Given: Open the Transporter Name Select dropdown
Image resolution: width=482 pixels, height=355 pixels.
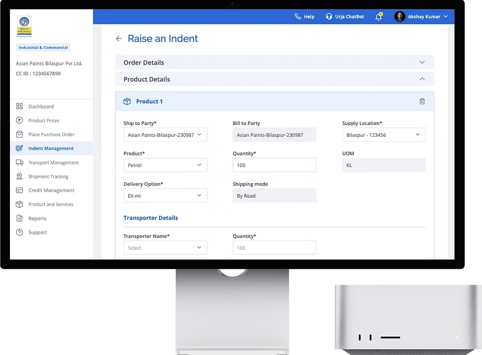Looking at the screenshot, I should point(165,248).
